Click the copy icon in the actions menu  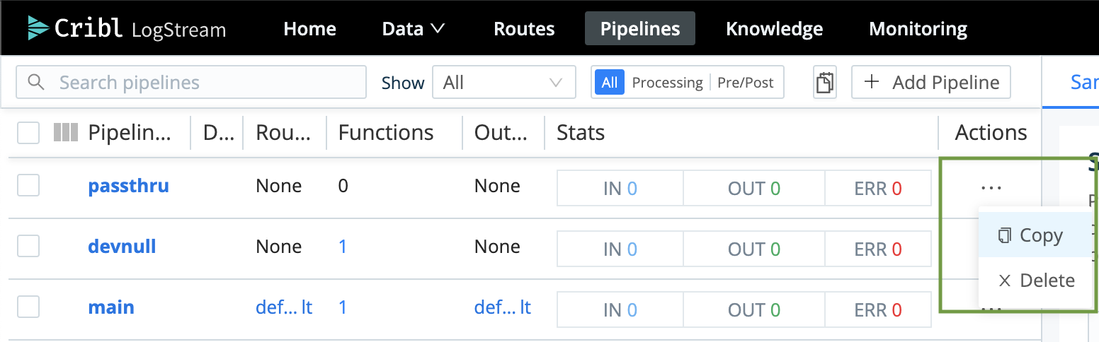(x=1004, y=235)
